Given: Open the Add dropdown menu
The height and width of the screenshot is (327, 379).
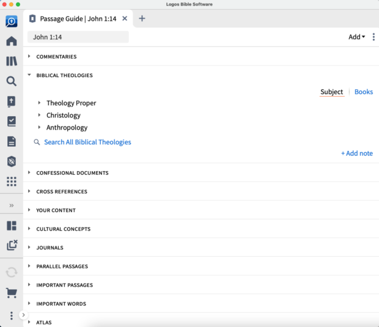Looking at the screenshot, I should [356, 37].
